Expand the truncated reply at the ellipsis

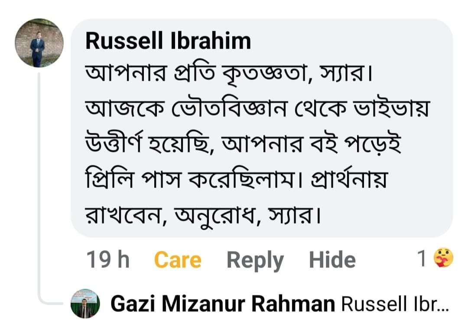pos(443,305)
